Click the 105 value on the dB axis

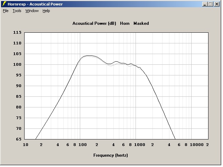17,54
